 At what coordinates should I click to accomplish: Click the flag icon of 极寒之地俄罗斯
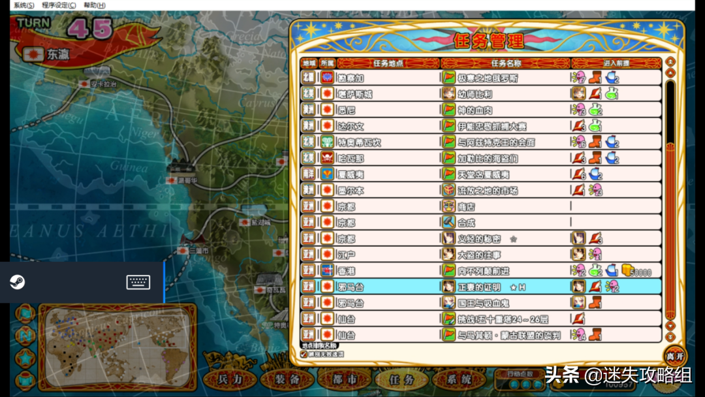[x=448, y=78]
